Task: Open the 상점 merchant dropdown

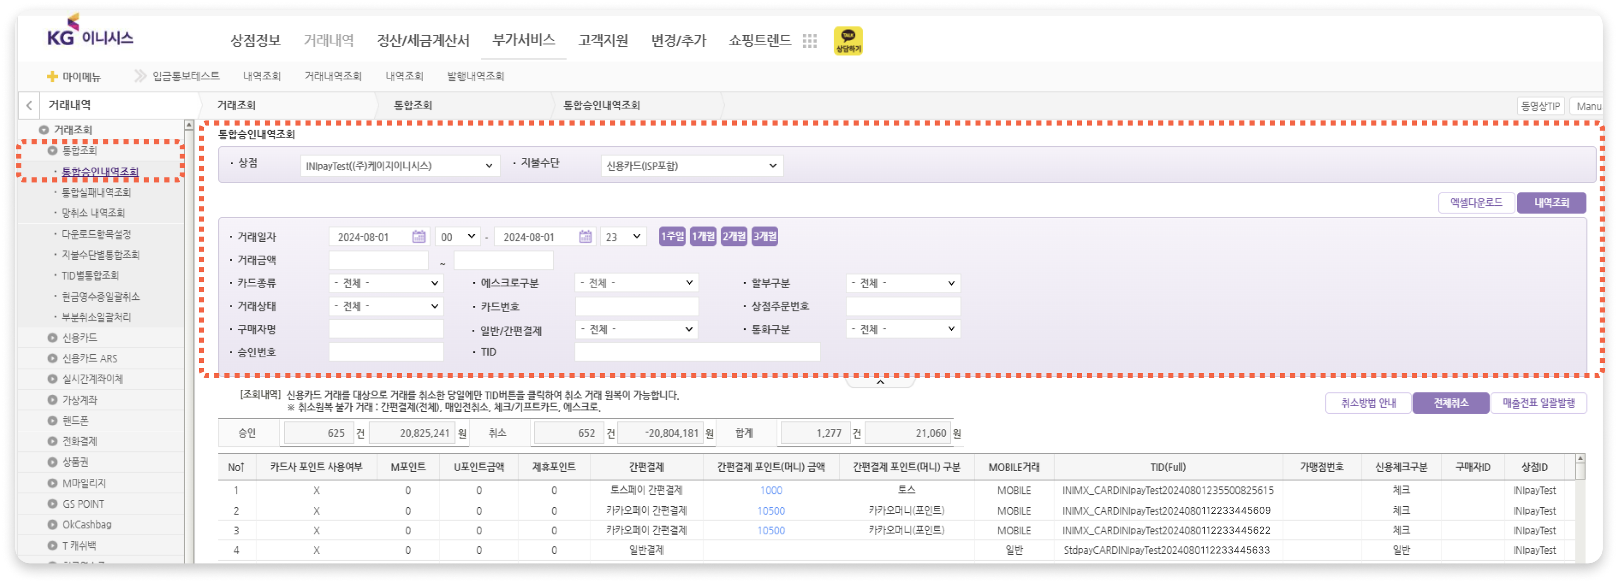Action: [400, 166]
